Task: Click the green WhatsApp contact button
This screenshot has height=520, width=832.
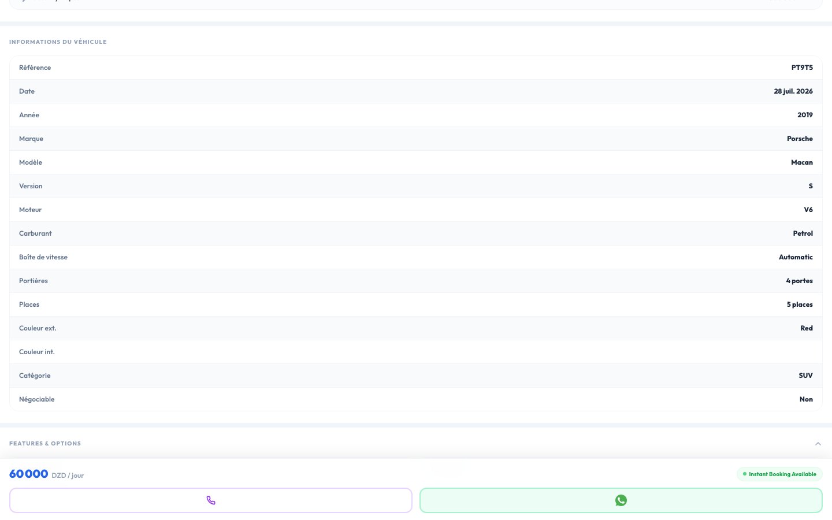Action: pyautogui.click(x=621, y=500)
